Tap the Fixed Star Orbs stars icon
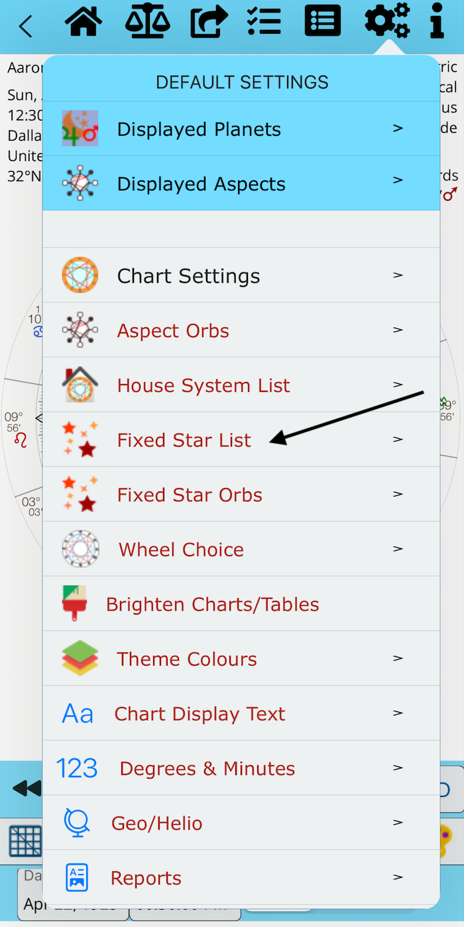The height and width of the screenshot is (927, 464). [80, 494]
